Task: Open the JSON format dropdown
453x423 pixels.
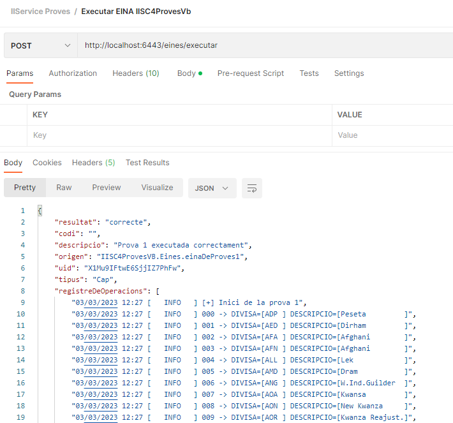Action: tap(212, 188)
